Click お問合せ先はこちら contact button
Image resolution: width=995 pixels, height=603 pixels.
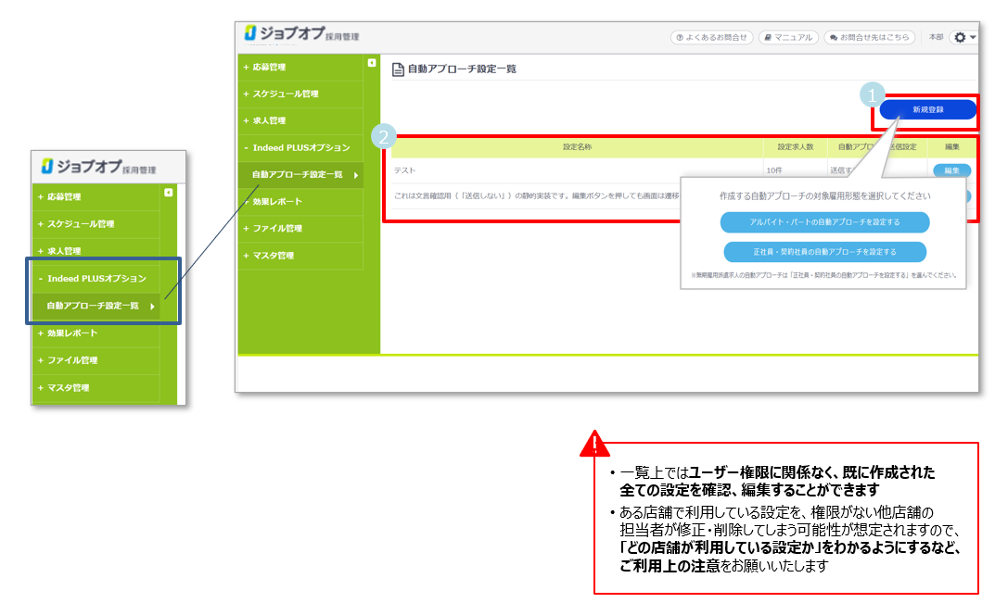pos(869,37)
